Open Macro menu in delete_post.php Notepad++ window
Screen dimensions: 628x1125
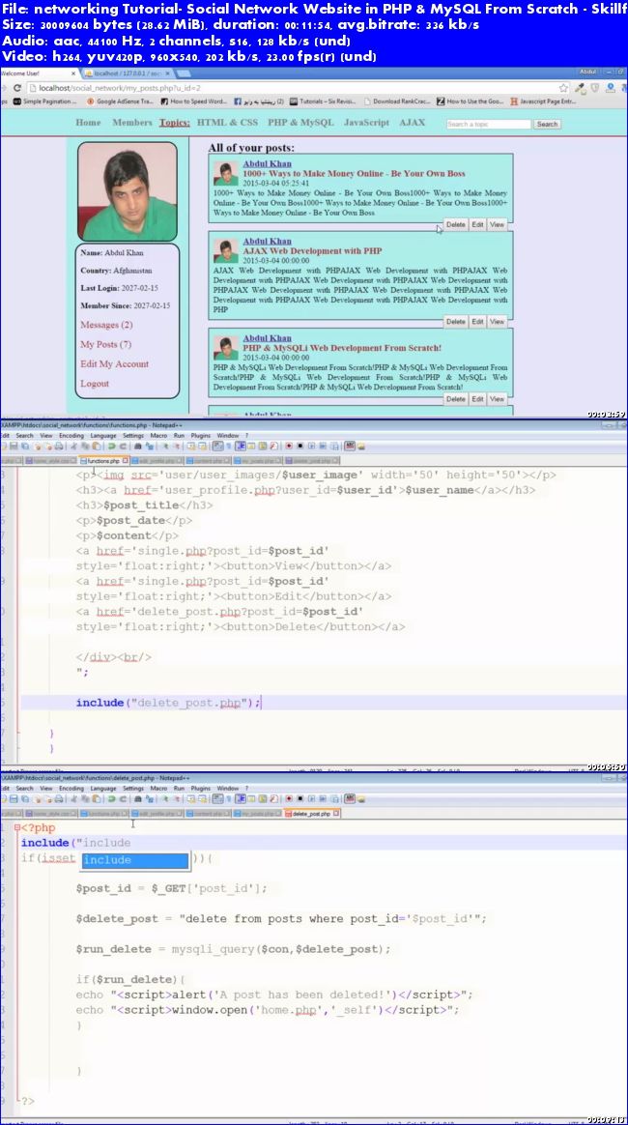point(158,788)
